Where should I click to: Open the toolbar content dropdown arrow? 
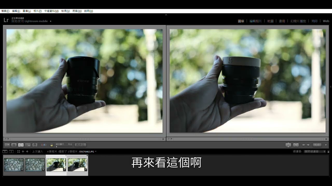pyautogui.click(x=326, y=145)
